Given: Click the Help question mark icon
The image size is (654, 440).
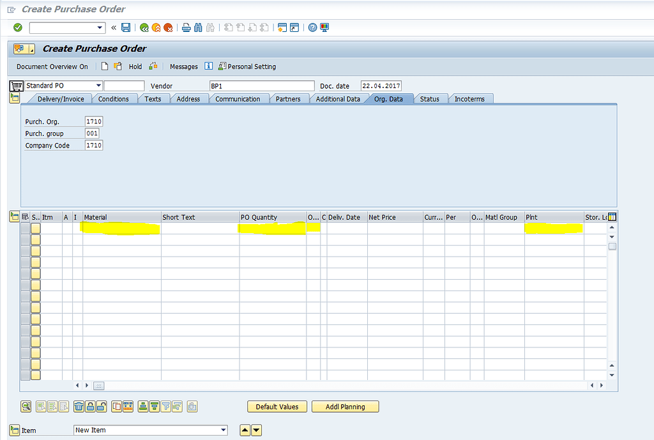Looking at the screenshot, I should 312,27.
